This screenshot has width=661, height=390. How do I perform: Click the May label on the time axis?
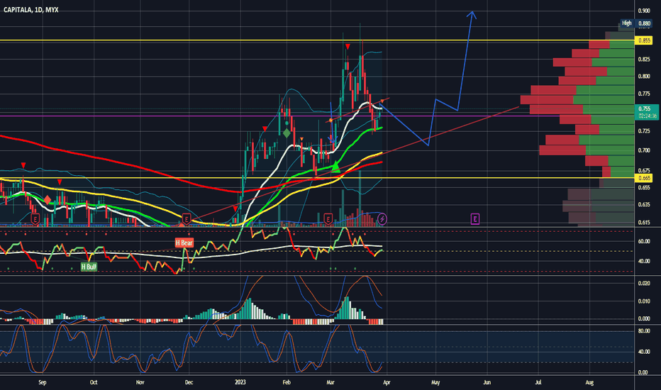(435, 382)
